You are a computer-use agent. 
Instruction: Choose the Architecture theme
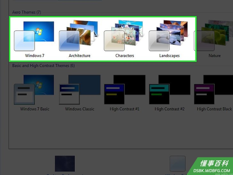pyautogui.click(x=79, y=39)
